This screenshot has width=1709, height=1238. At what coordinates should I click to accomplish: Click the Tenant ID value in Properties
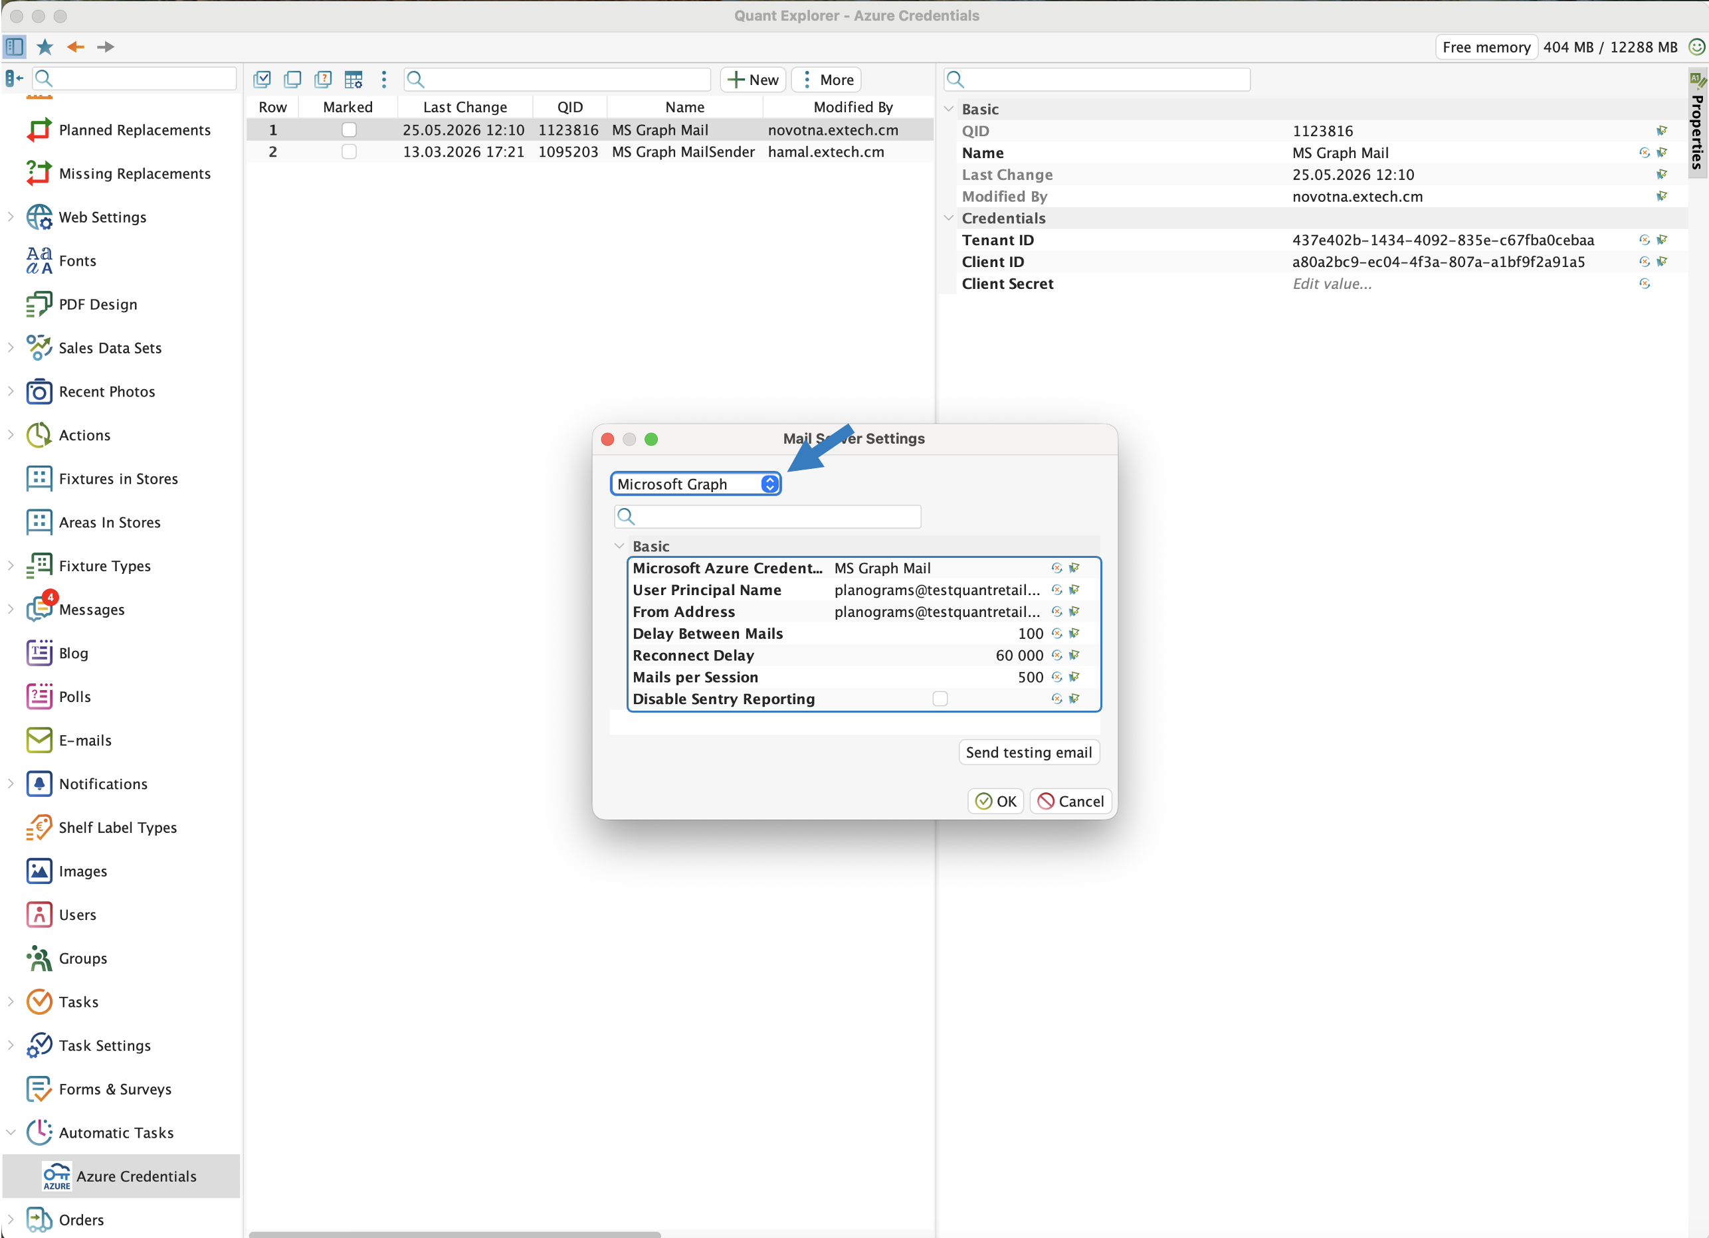[x=1443, y=240]
